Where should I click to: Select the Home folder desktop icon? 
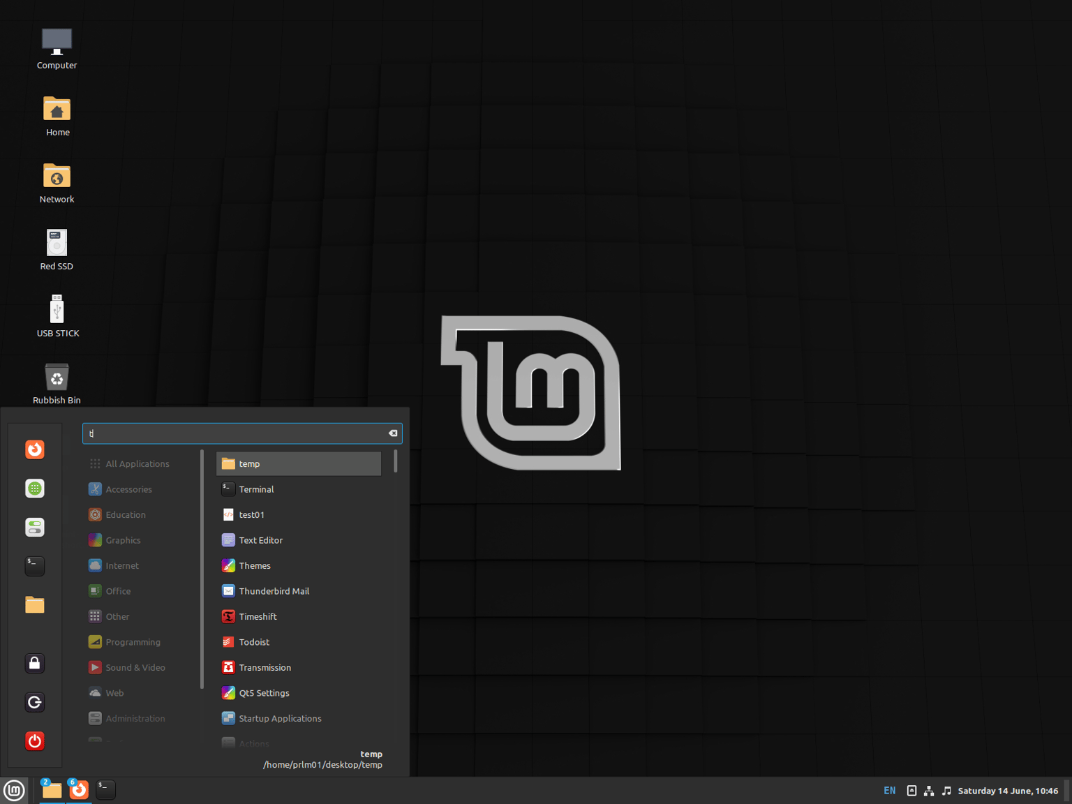(x=57, y=116)
